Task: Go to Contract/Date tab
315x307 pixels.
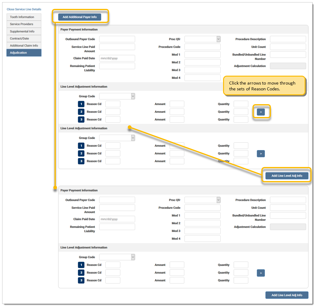Action: pyautogui.click(x=24, y=38)
